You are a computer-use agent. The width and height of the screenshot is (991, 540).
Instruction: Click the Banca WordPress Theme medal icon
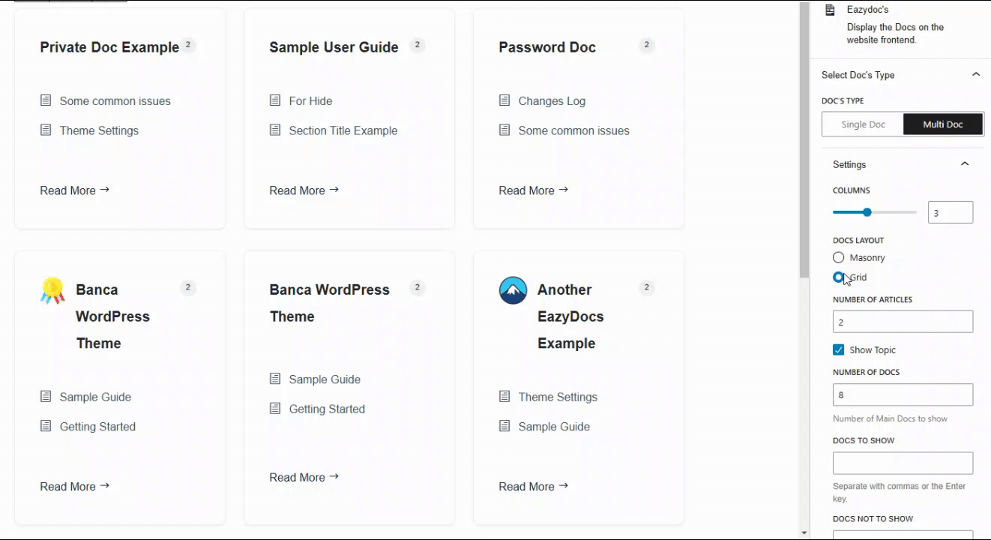tap(52, 291)
